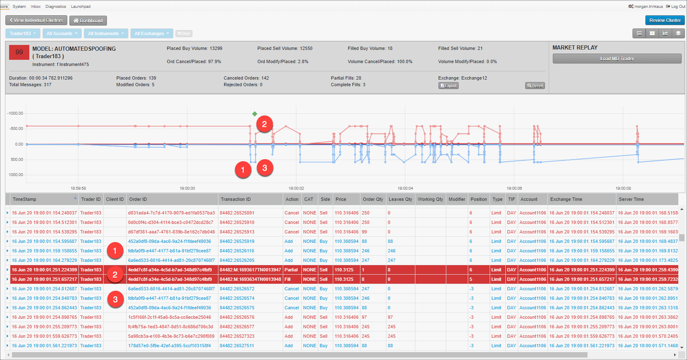Click the Load MD Trader button
This screenshot has height=360, width=687.
pyautogui.click(x=617, y=59)
